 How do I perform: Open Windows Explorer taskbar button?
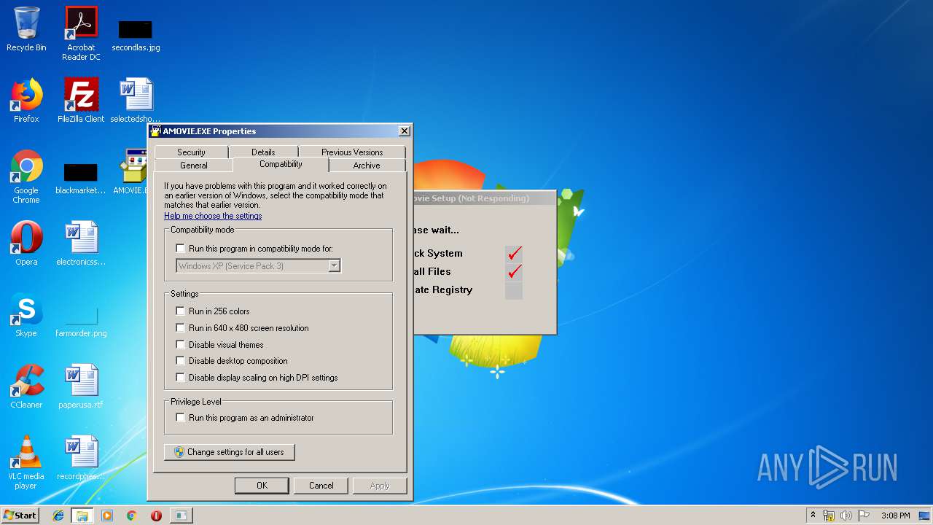(x=82, y=516)
